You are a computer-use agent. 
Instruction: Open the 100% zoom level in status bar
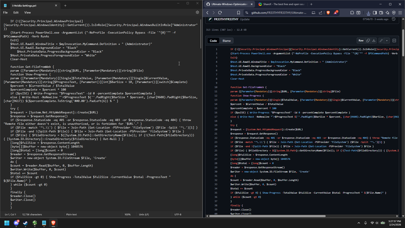click(x=128, y=214)
